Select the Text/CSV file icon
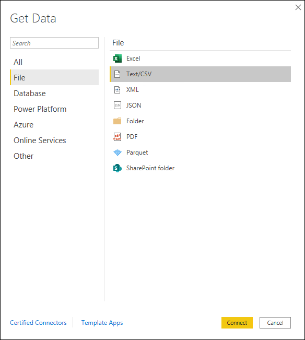 point(118,74)
